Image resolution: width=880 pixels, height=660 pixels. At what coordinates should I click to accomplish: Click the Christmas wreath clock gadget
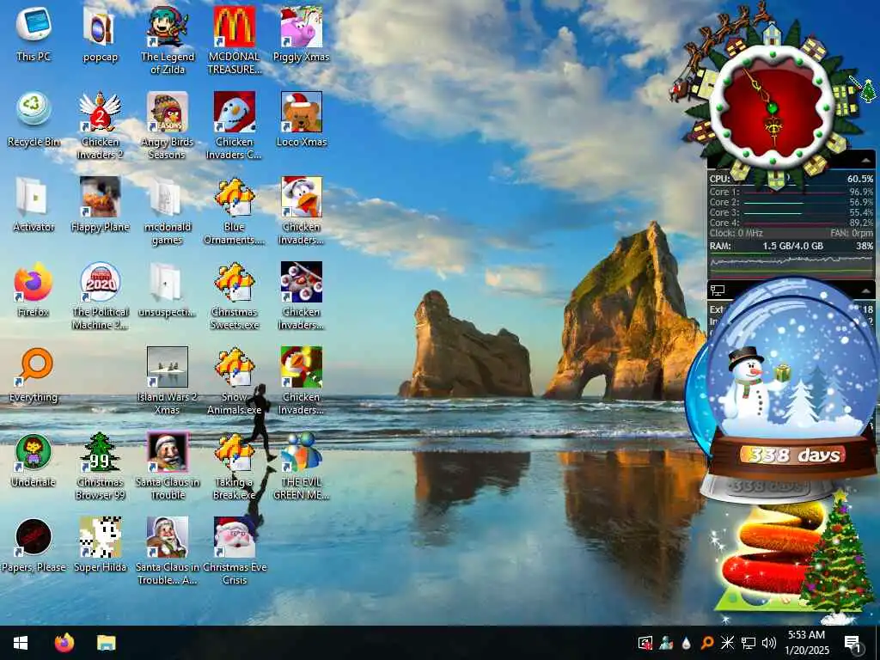point(773,107)
